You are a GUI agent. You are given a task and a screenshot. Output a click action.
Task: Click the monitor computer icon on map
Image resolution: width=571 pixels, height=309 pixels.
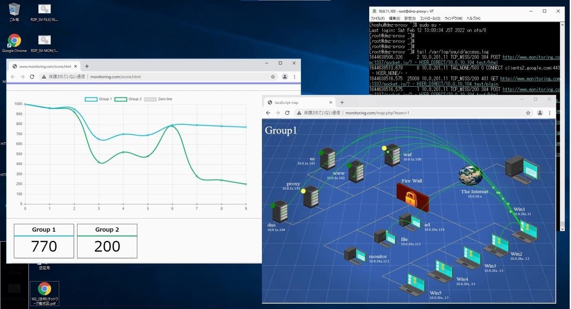pyautogui.click(x=355, y=255)
